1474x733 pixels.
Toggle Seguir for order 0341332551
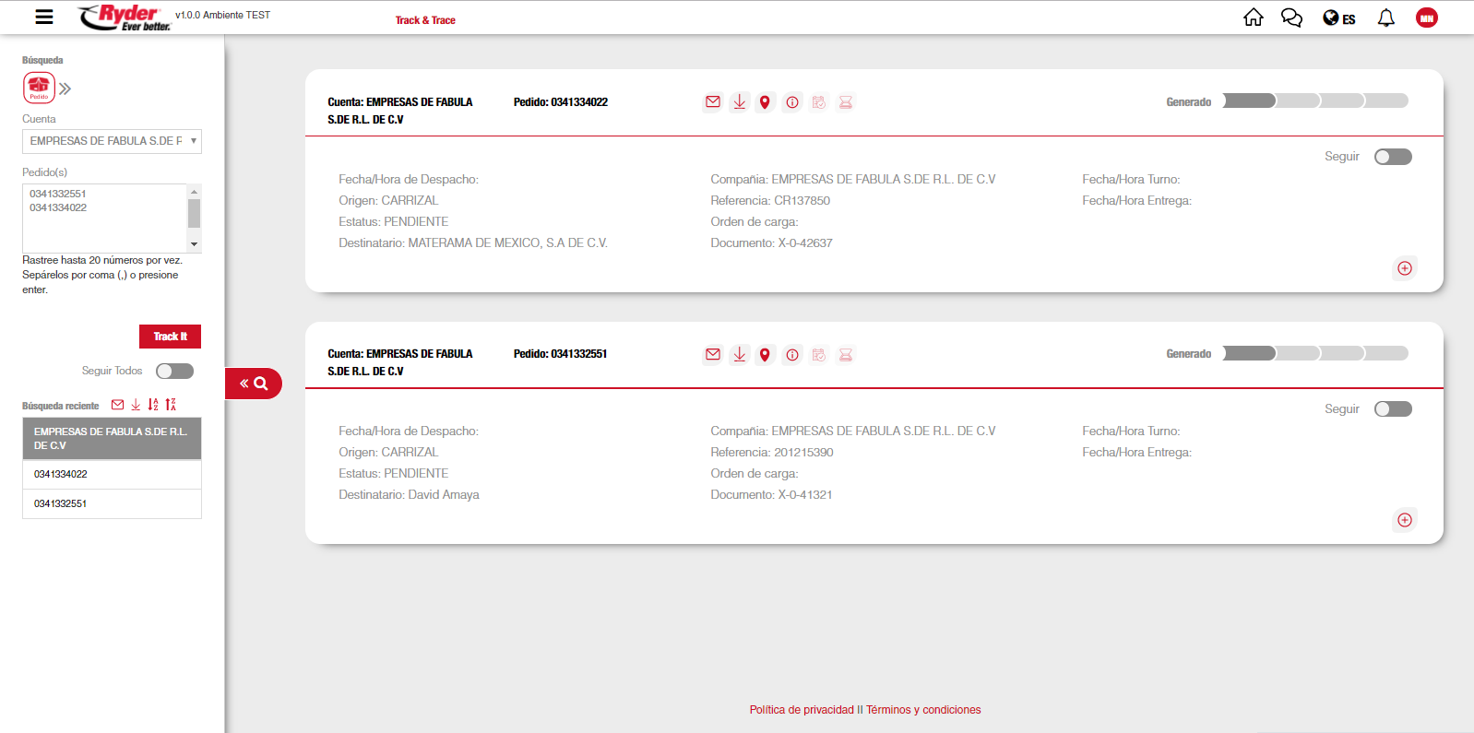point(1392,409)
